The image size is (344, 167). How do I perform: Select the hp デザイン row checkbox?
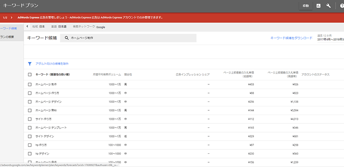[30, 153]
